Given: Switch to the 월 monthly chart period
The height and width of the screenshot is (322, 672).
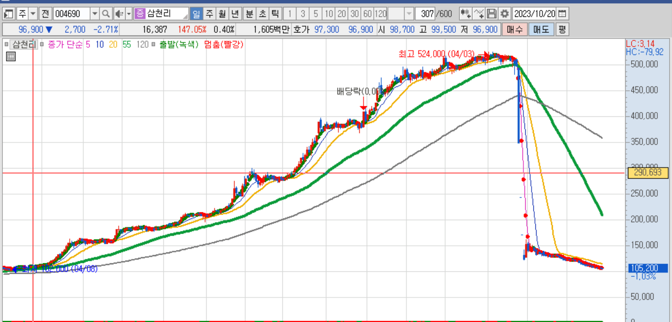Looking at the screenshot, I should [221, 14].
